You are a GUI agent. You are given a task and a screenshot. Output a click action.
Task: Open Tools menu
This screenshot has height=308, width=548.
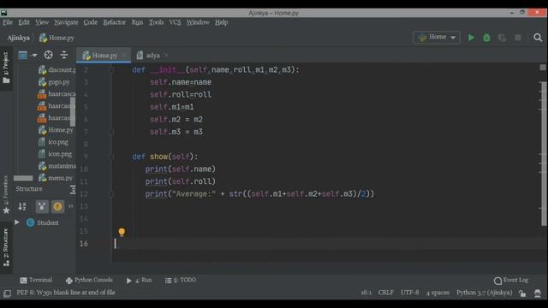156,22
